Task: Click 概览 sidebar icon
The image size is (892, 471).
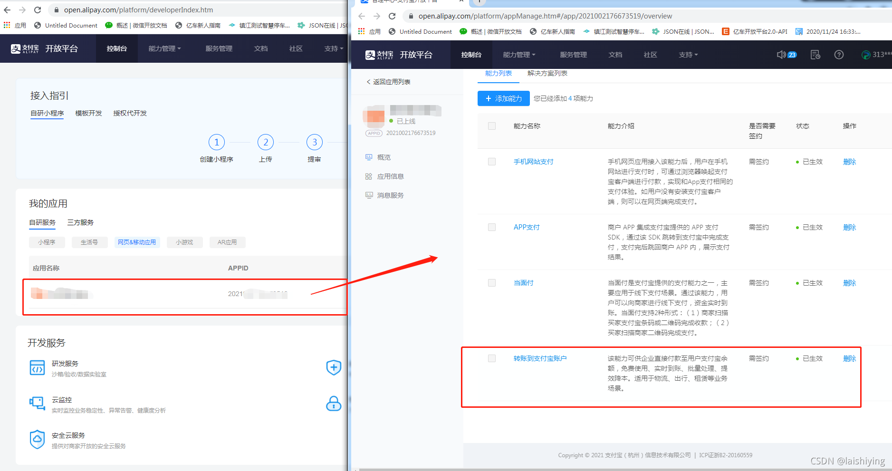Action: pyautogui.click(x=369, y=157)
